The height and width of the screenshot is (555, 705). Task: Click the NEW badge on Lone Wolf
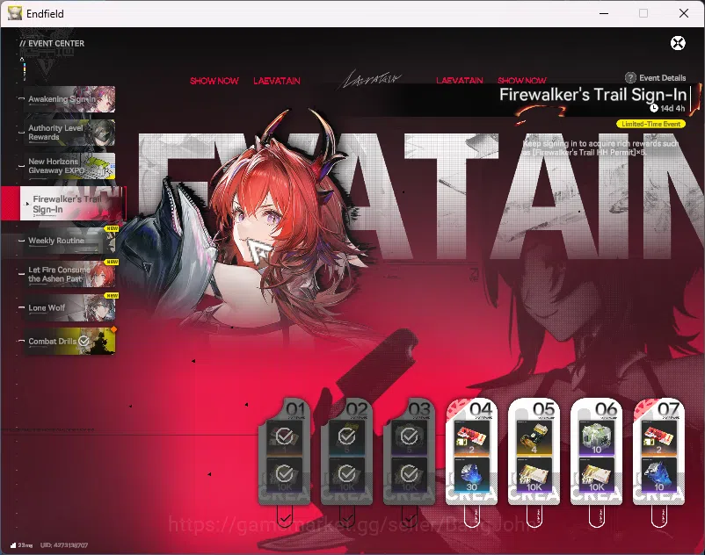point(111,295)
